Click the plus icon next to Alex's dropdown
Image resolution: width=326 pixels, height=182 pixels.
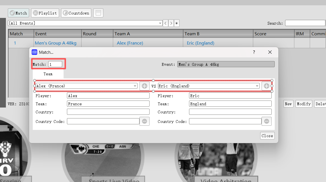click(145, 86)
